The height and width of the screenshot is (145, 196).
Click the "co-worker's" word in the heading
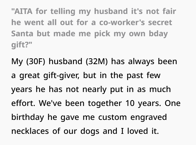pyautogui.click(x=122, y=22)
